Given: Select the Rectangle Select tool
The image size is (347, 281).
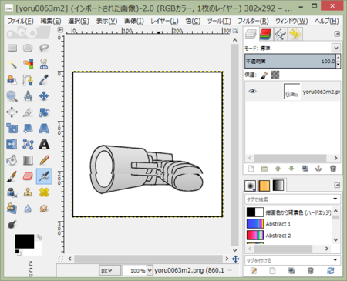Looking at the screenshot, I should coord(12,48).
